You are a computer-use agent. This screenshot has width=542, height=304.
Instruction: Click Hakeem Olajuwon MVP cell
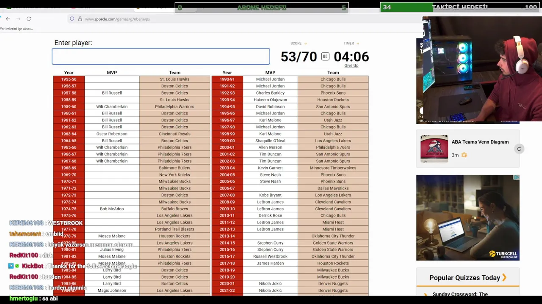(270, 100)
